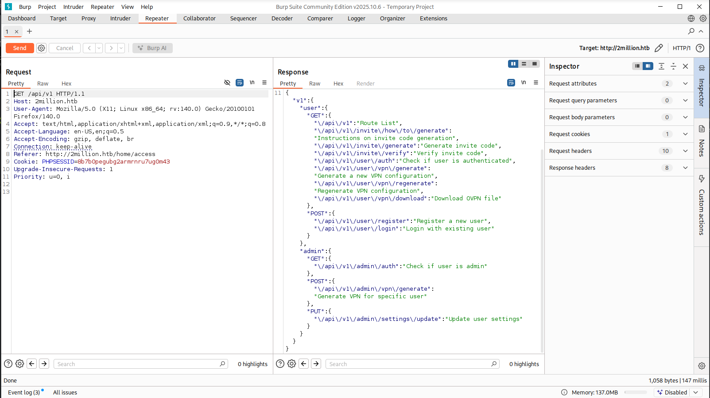Image resolution: width=710 pixels, height=398 pixels.
Task: Open Repeater send settings gear
Action: coord(41,48)
